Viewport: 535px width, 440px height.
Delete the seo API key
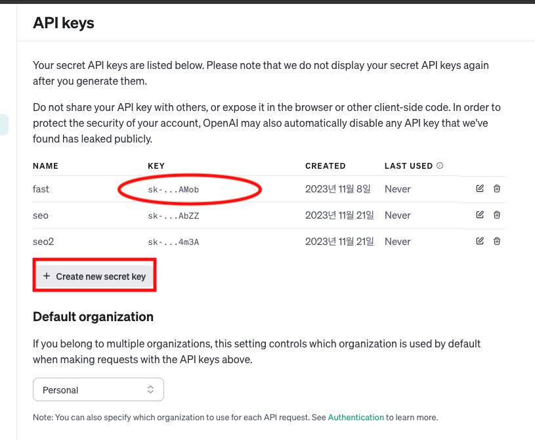497,215
